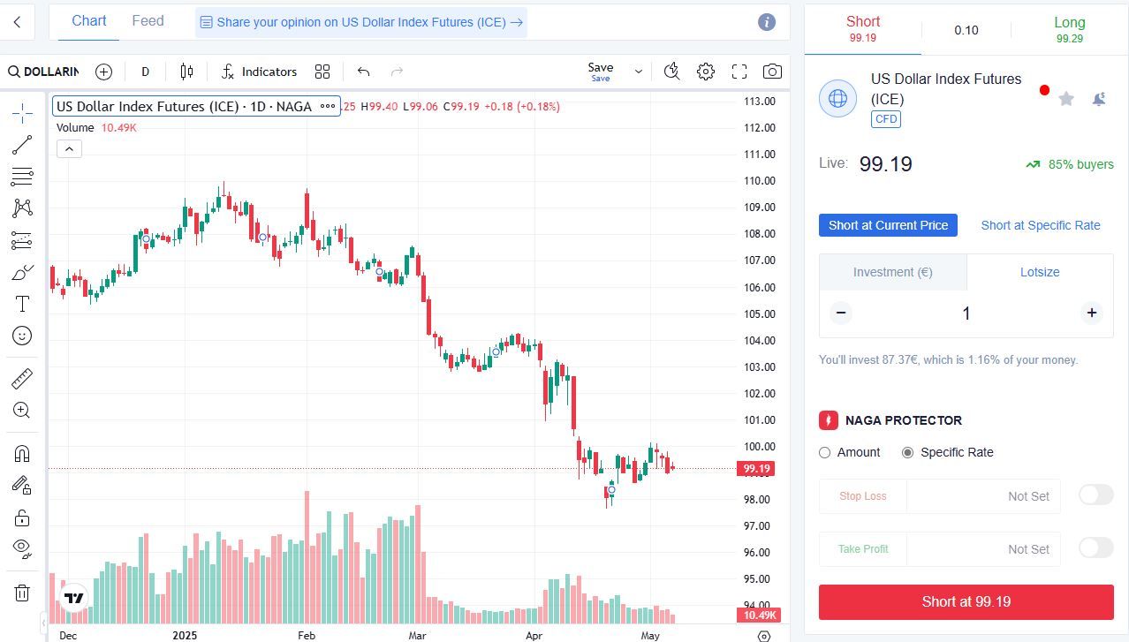The image size is (1129, 642).
Task: Expand the volume indicator arrow on the chart
Action: [x=69, y=148]
